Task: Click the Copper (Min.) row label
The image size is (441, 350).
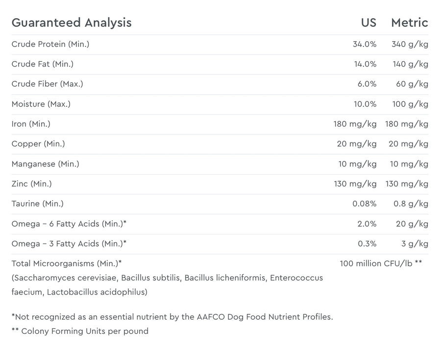Action: coord(38,144)
